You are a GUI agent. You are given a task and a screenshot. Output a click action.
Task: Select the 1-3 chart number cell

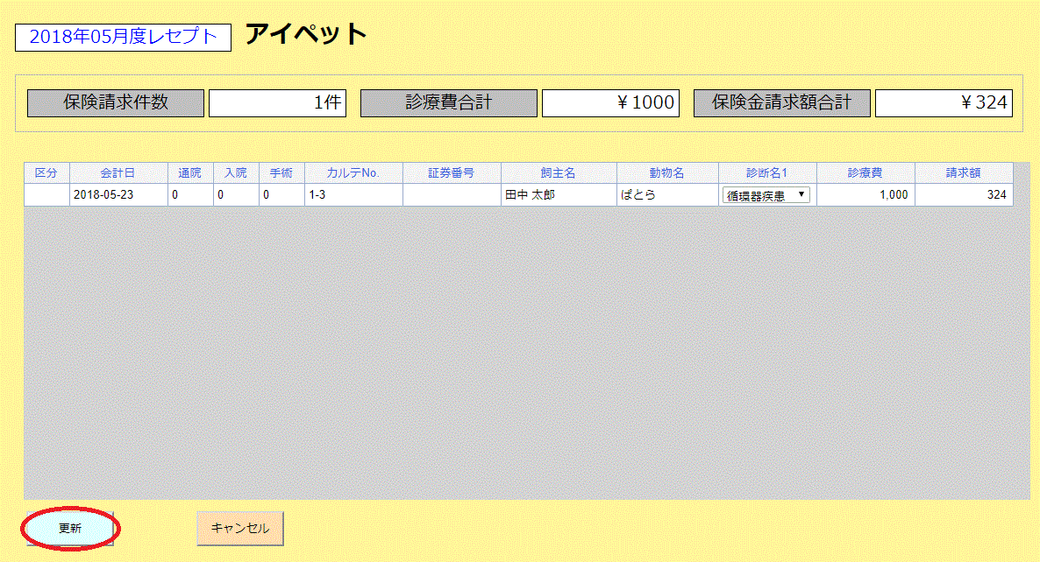[353, 194]
